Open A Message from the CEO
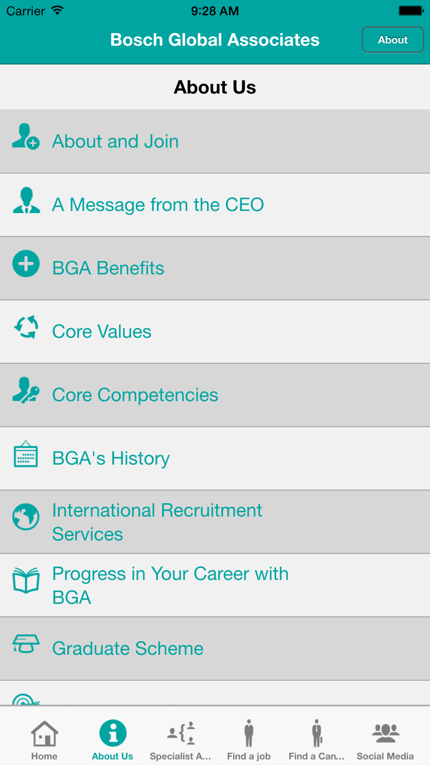 (x=215, y=205)
